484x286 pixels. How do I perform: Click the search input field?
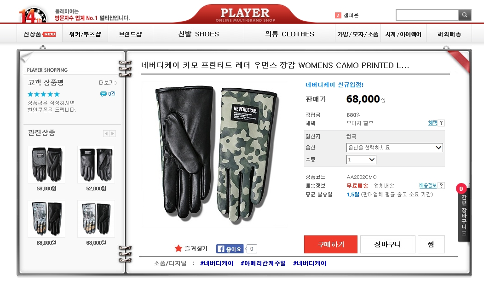[x=427, y=15]
